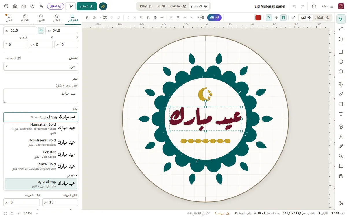Select the ruler measure tool
Image resolution: width=347 pixels, height=217 pixels.
pos(341,156)
